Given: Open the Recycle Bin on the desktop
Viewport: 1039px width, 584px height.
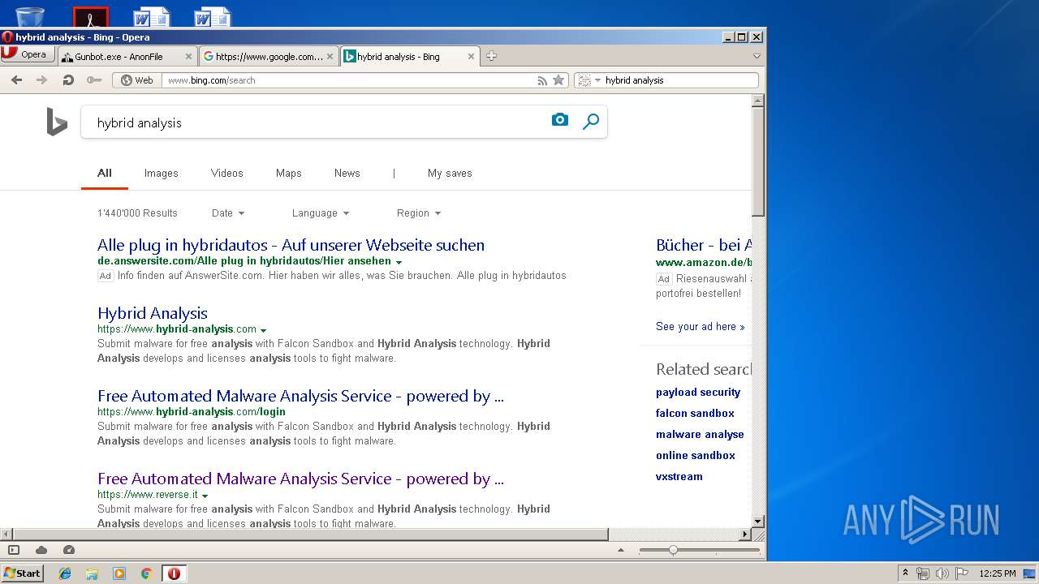Looking at the screenshot, I should pos(30,15).
